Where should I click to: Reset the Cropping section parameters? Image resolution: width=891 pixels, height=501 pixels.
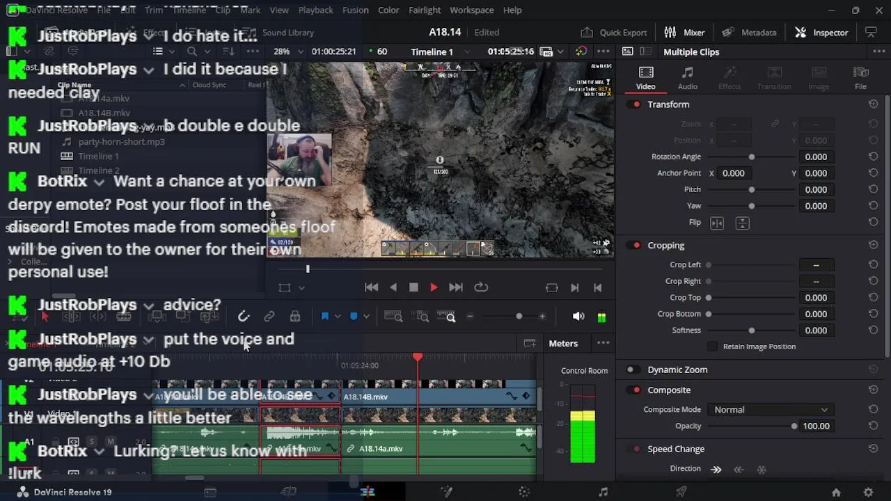tap(873, 246)
